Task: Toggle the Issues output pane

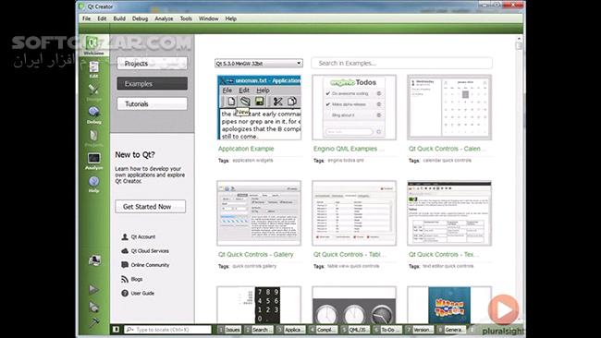Action: tap(229, 330)
